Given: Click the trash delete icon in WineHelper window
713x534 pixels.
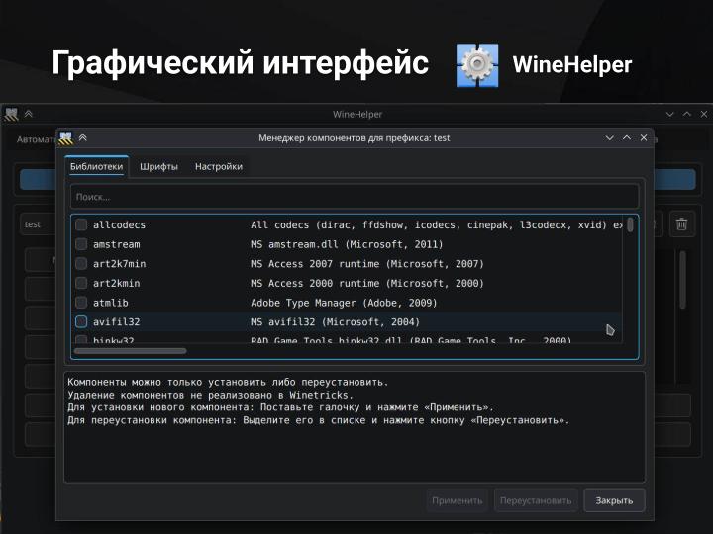Looking at the screenshot, I should coord(681,223).
